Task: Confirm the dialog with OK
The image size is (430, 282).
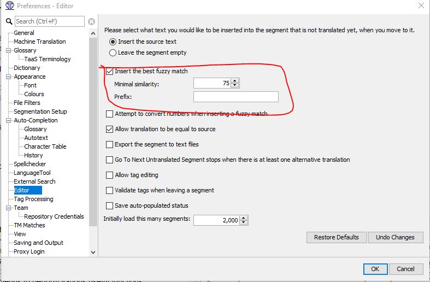Action: tap(375, 269)
